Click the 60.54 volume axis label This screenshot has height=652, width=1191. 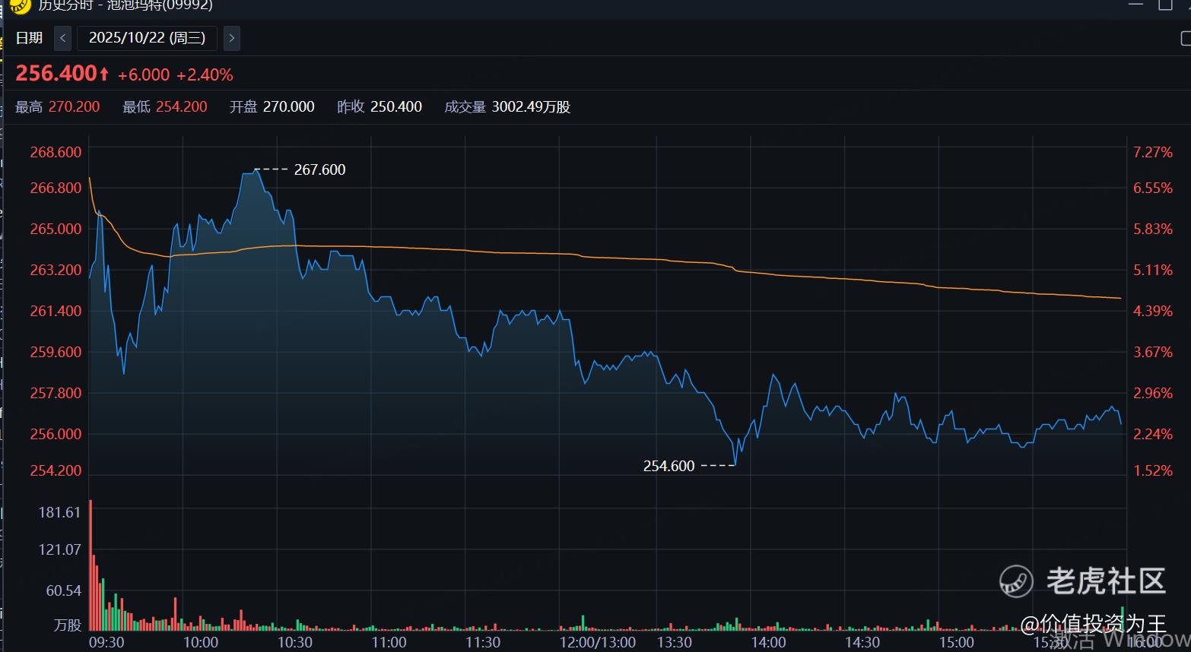coord(64,590)
